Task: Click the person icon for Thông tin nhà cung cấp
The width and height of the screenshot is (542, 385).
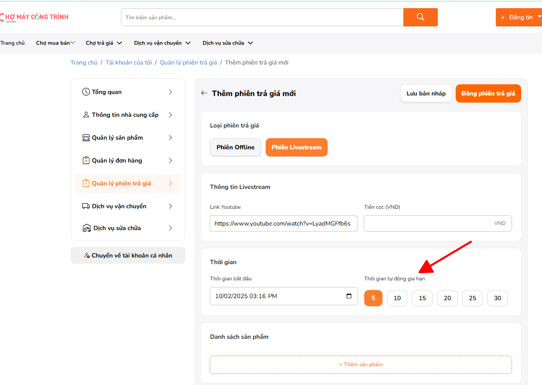Action: tap(86, 115)
